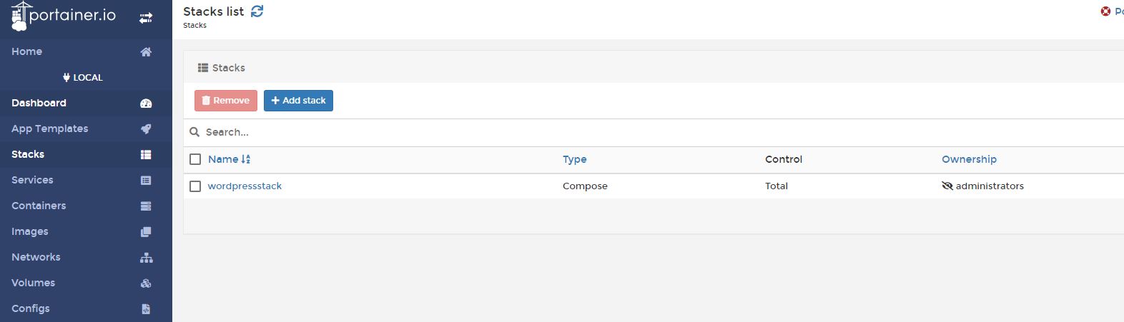Click the Images clone icon
1124x322 pixels.
[146, 231]
